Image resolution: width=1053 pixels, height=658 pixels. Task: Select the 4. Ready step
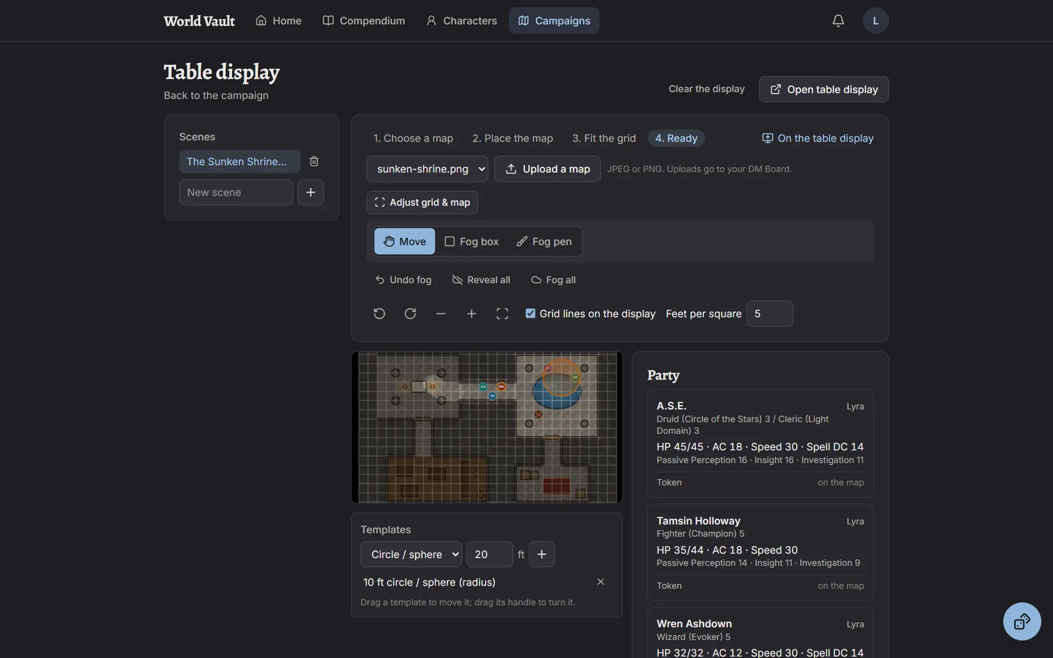[676, 138]
